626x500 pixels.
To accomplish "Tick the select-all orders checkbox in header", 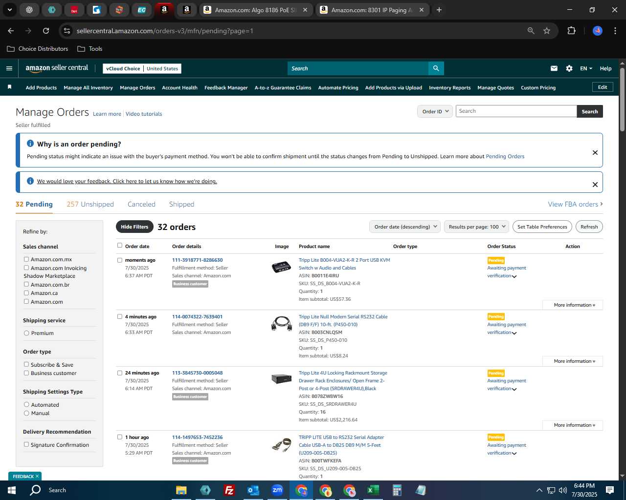I will pos(119,245).
